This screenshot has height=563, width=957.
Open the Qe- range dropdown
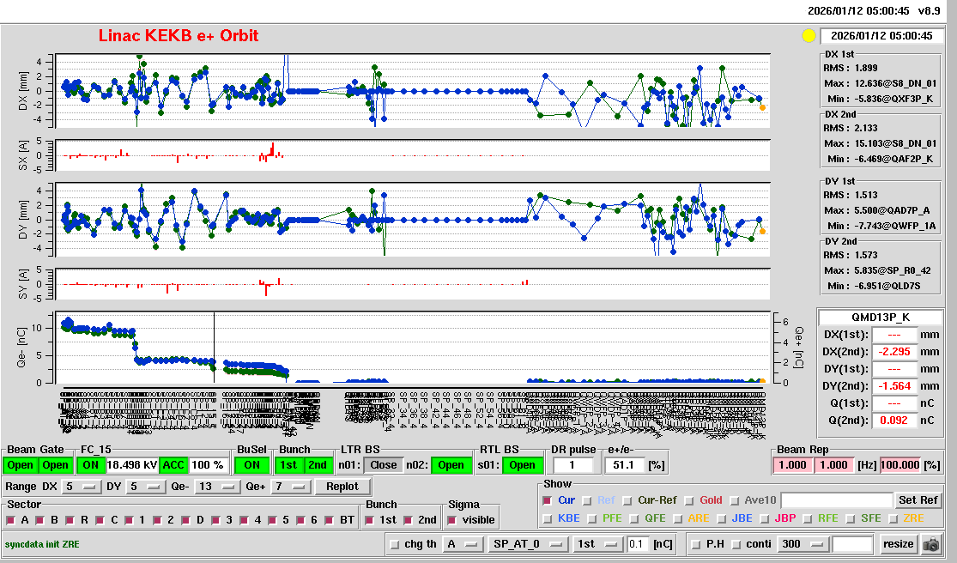click(x=215, y=487)
